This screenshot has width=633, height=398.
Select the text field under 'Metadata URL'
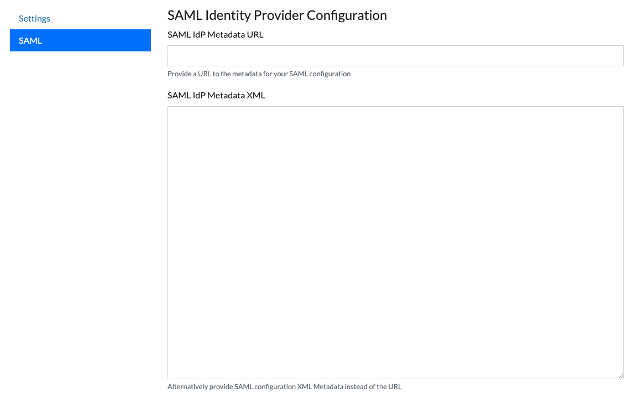point(395,56)
